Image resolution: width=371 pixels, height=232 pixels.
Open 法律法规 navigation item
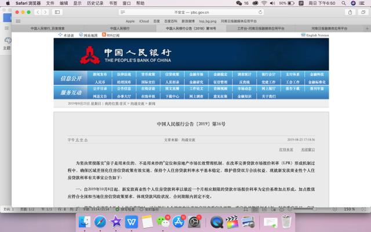[124, 74]
